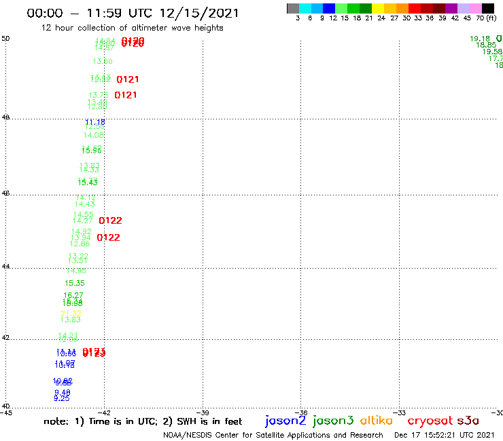Click the 12.66 wave height reading
The height and width of the screenshot is (441, 503).
[x=80, y=244]
